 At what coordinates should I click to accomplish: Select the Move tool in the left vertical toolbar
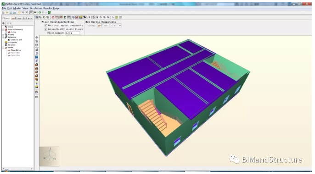[37, 37]
